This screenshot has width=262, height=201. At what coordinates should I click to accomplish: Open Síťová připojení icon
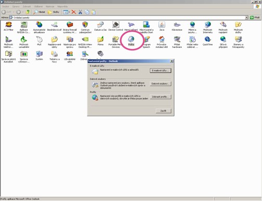[223, 40]
